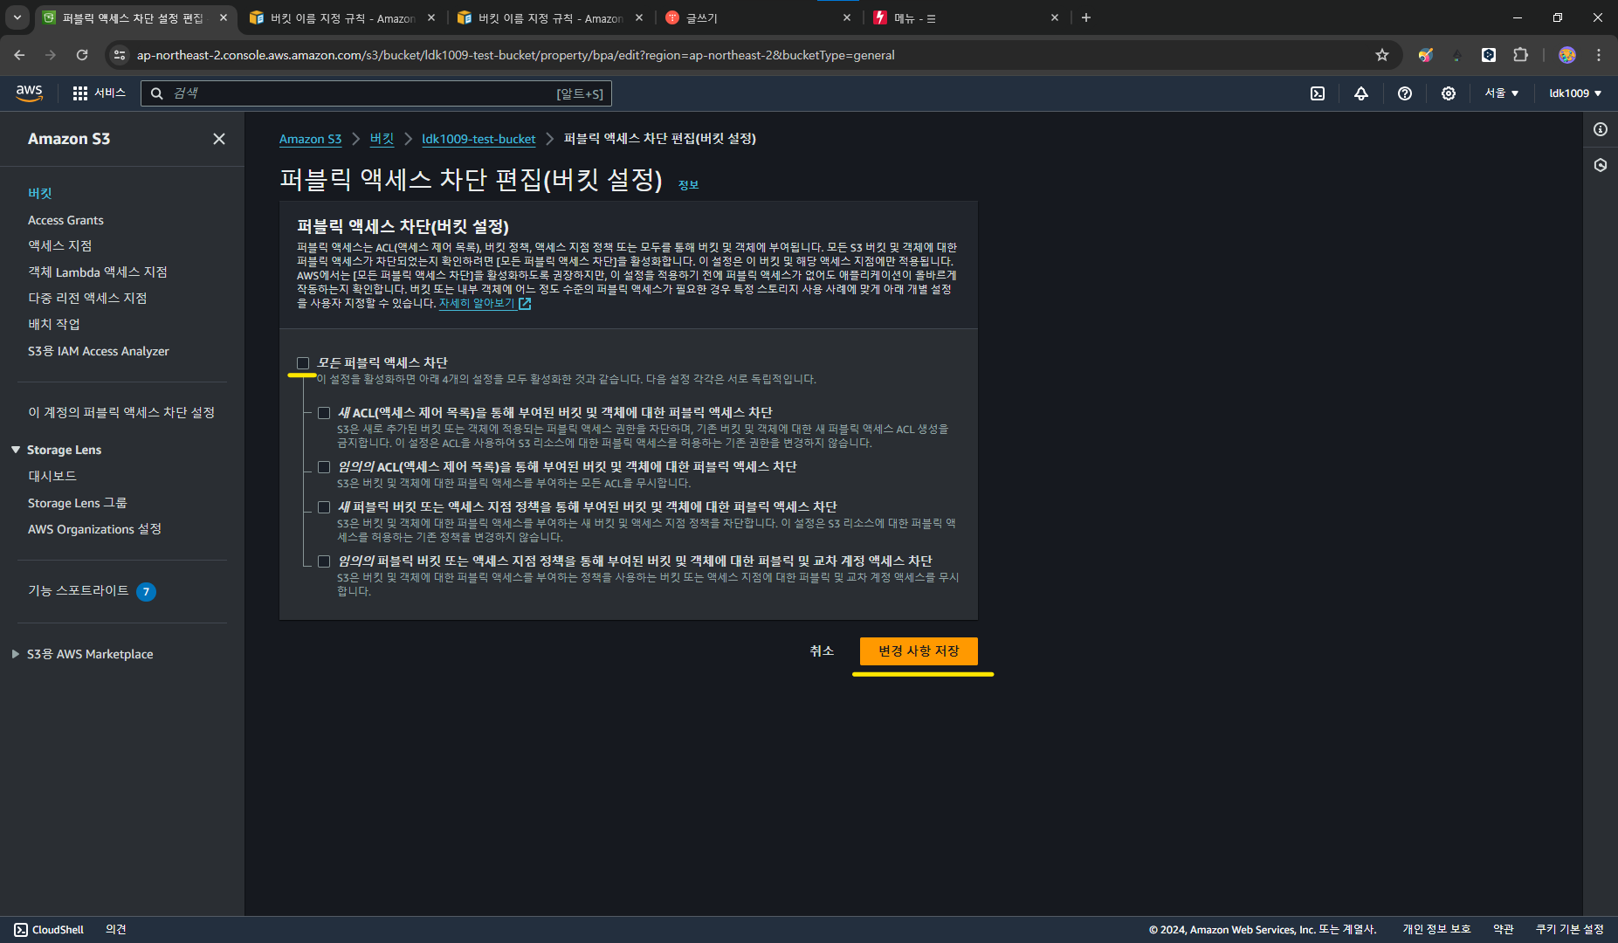Screen dimensions: 1618x943
Task: Check the 새 ACL 퍼블릭 액세스 차단 checkbox
Action: (x=324, y=413)
